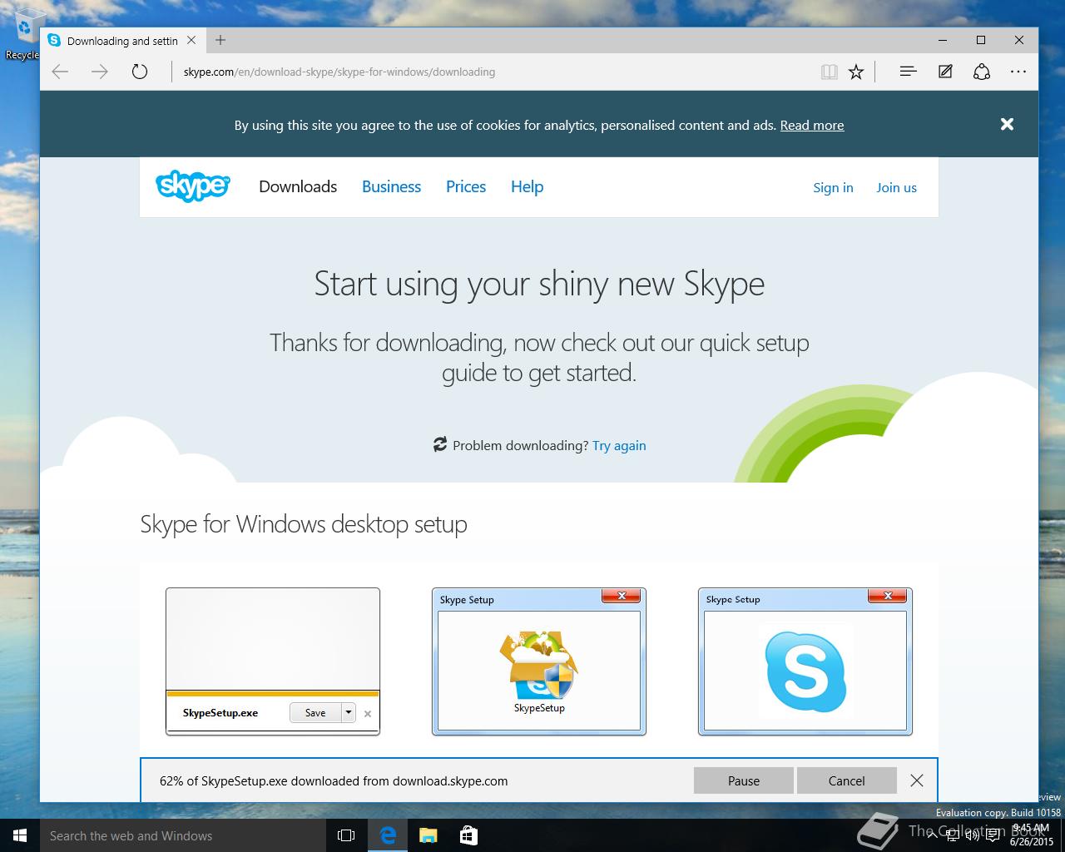Viewport: 1065px width, 852px height.
Task: Click the volume tray icon
Action: click(971, 835)
